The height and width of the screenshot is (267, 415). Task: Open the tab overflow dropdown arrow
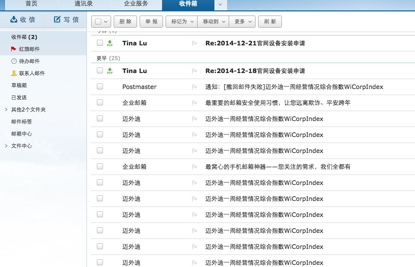220,5
